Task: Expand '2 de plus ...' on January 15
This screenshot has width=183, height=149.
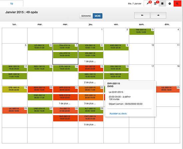Action: [x=90, y=82]
